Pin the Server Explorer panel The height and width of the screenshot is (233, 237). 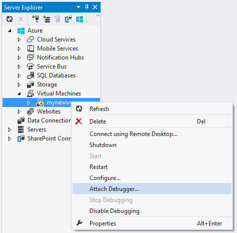tap(86, 7)
